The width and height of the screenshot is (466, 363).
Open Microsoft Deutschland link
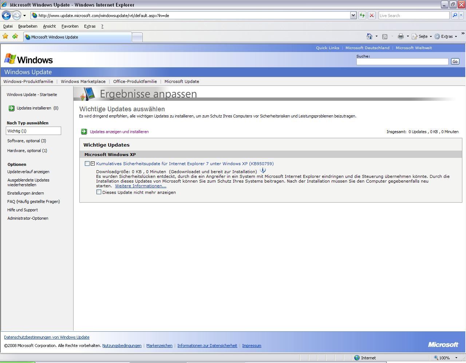click(x=367, y=48)
